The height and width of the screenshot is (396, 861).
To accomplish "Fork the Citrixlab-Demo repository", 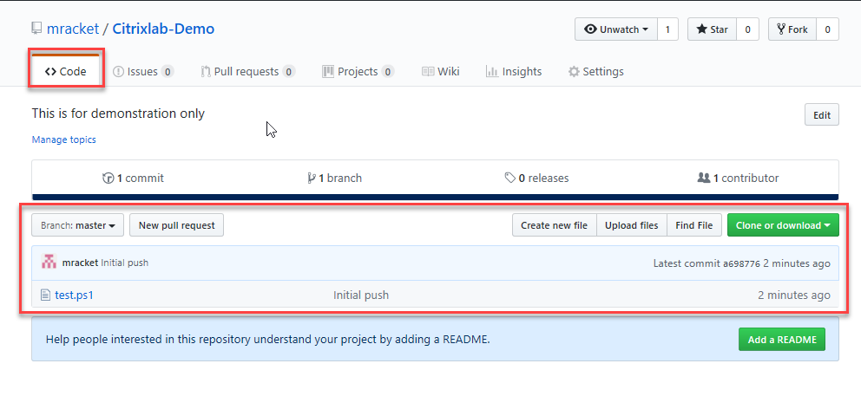I will point(792,29).
